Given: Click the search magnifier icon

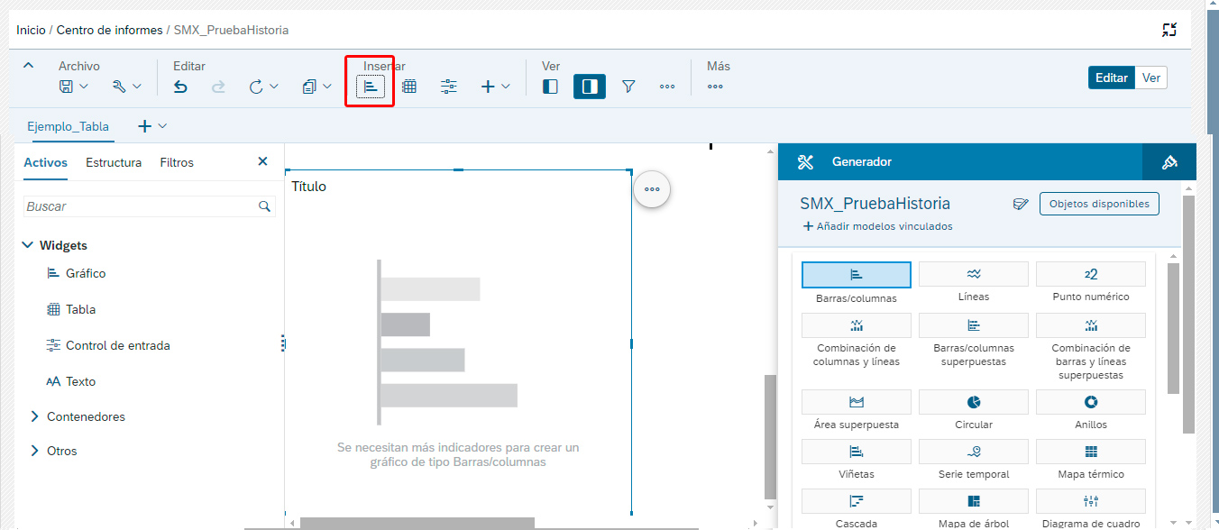Looking at the screenshot, I should (x=264, y=206).
